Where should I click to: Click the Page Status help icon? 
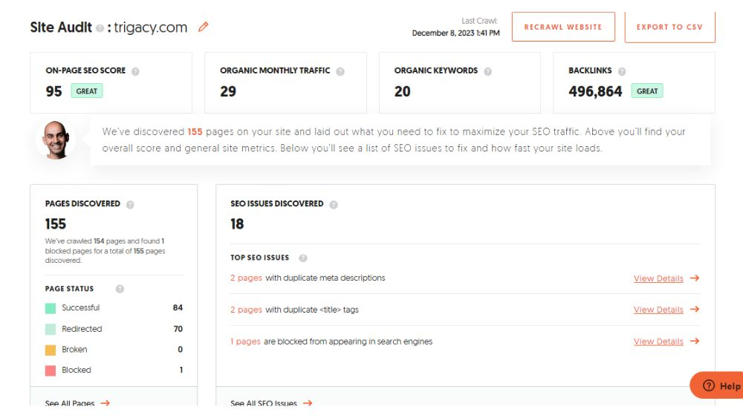click(x=120, y=289)
